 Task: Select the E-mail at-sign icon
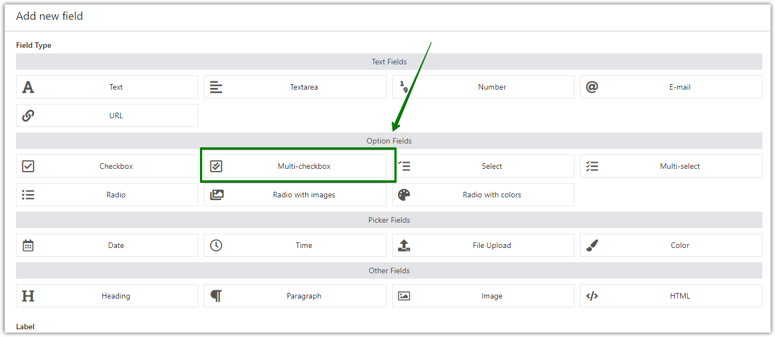(x=592, y=87)
